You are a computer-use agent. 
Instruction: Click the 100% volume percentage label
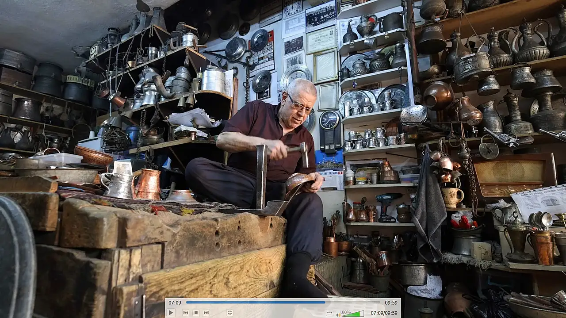click(345, 312)
